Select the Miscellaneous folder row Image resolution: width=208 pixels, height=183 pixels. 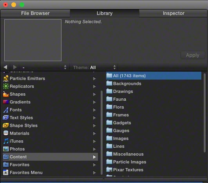[154, 154]
